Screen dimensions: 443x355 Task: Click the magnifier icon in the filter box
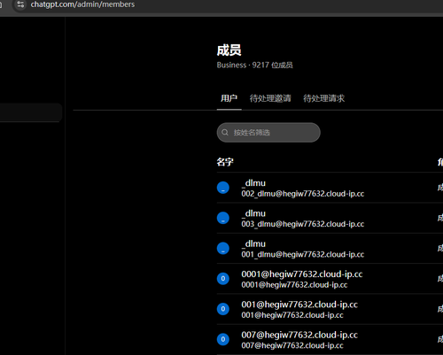point(225,133)
